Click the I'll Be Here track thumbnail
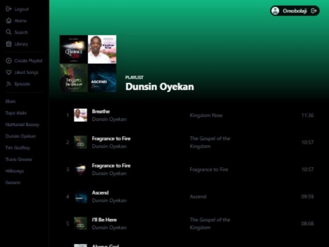This screenshot has height=247, width=329. pos(80,224)
